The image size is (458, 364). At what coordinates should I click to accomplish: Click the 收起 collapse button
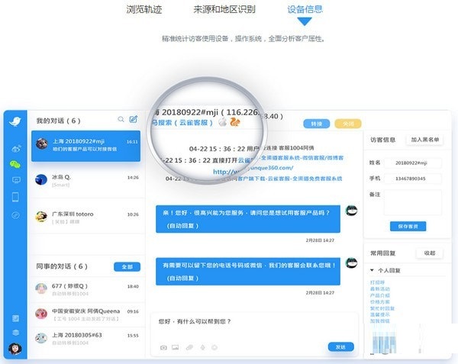tap(429, 253)
